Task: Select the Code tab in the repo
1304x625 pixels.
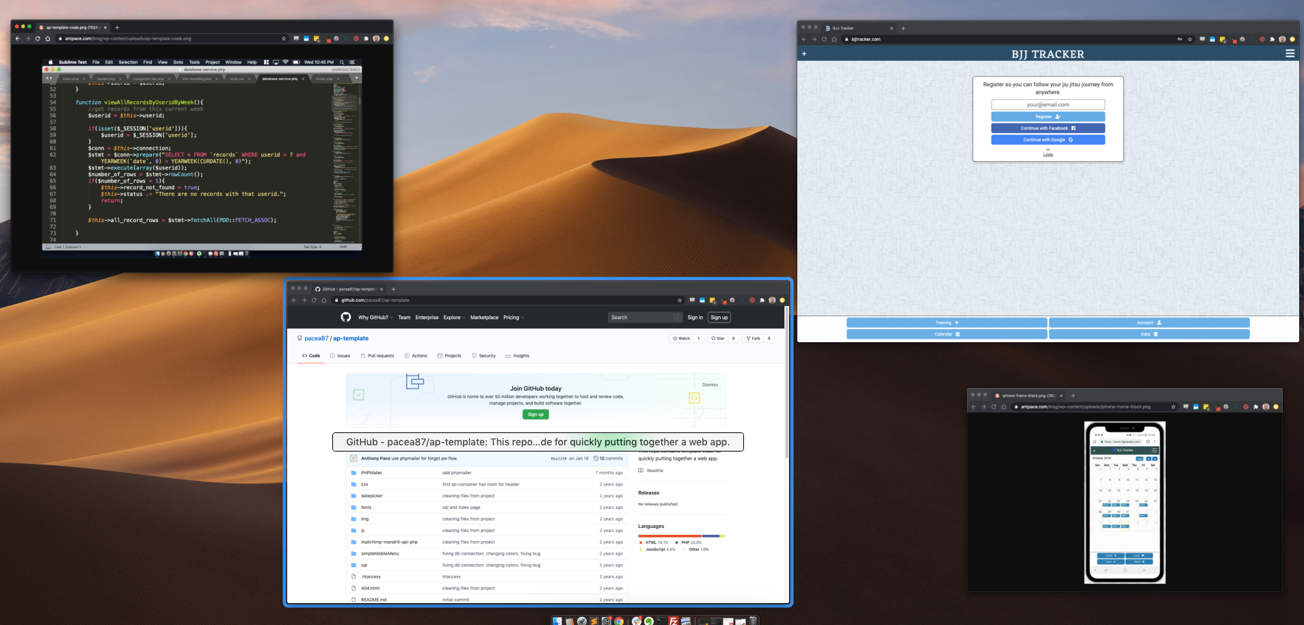Action: [x=311, y=356]
